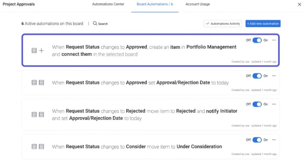Screen dimensions: 304x160
Task: Click the plus icon in first automation
Action: click(x=41, y=51)
